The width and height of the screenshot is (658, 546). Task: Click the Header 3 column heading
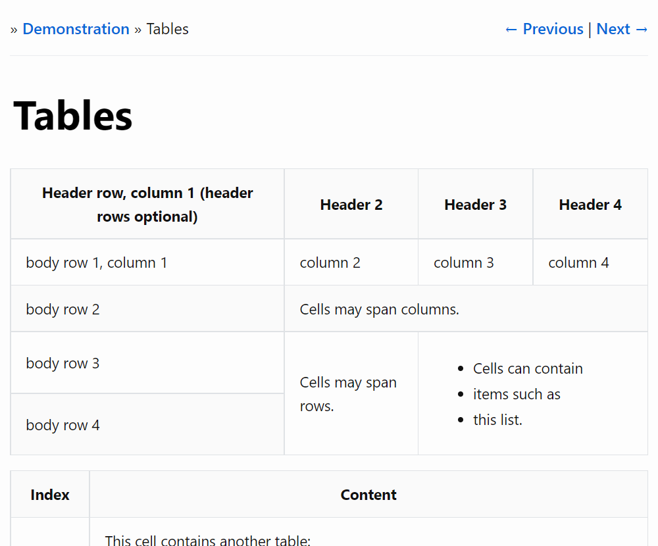pyautogui.click(x=475, y=205)
